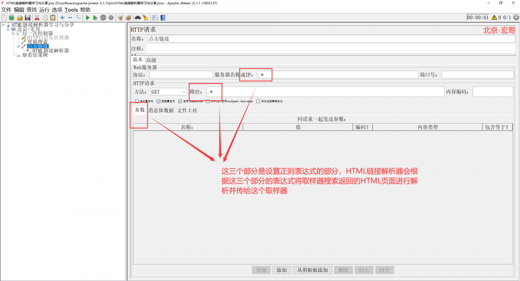Click the New test plan toolbar icon

coord(4,18)
